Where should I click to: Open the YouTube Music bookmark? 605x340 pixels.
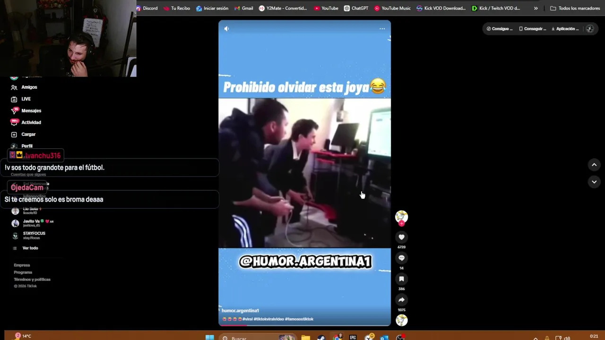coord(392,8)
